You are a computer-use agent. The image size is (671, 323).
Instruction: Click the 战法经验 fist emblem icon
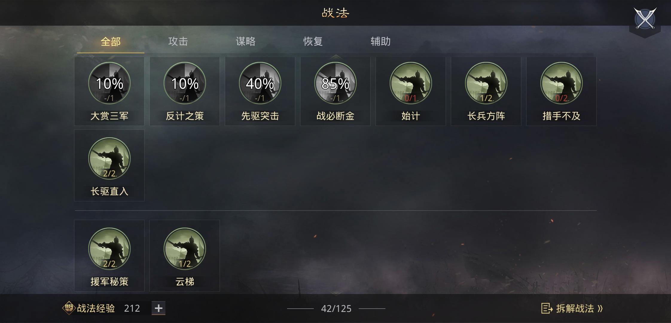69,308
